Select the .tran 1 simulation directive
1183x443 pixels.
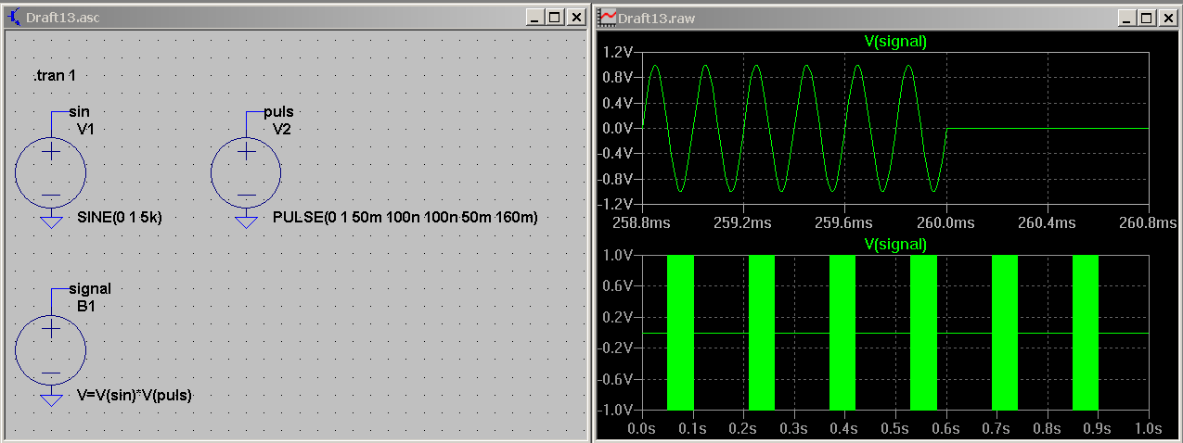coord(54,74)
